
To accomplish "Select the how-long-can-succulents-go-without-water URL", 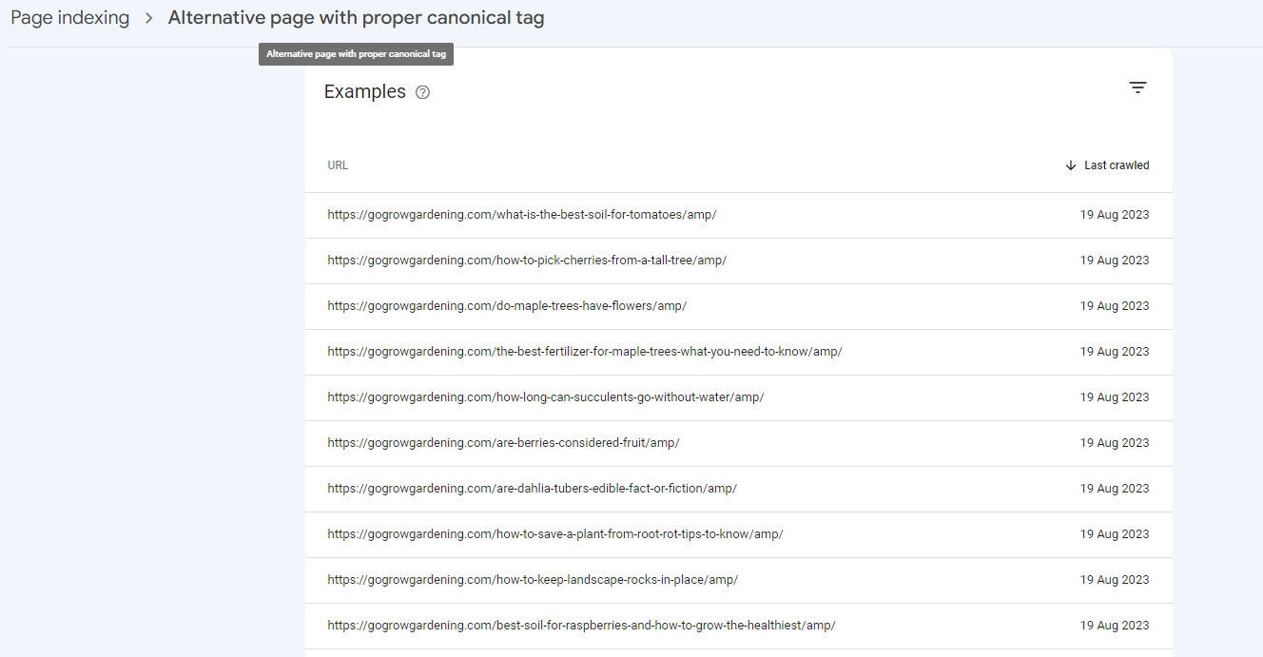I will (545, 397).
